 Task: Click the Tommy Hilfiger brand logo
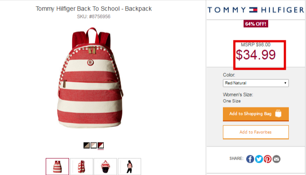tap(255, 10)
